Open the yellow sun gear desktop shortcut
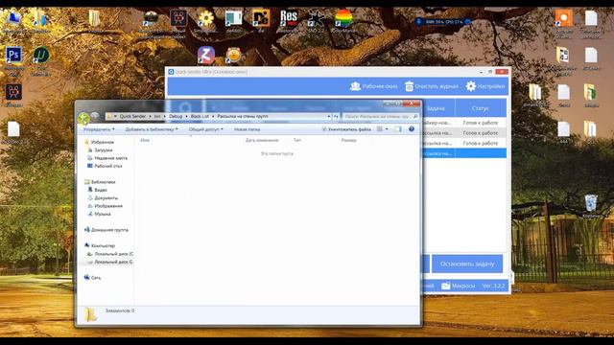Viewport: 614px width, 345px height. 206,18
